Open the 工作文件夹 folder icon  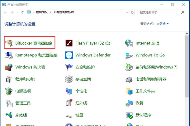(x=129, y=91)
